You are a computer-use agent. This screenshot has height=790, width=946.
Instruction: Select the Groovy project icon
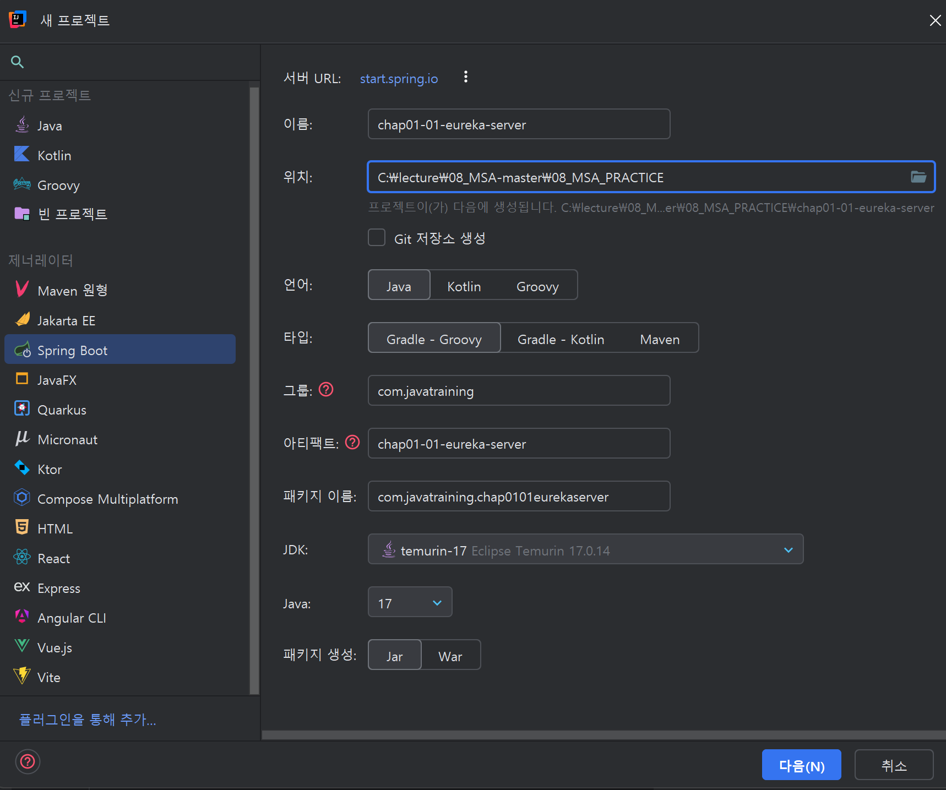22,184
